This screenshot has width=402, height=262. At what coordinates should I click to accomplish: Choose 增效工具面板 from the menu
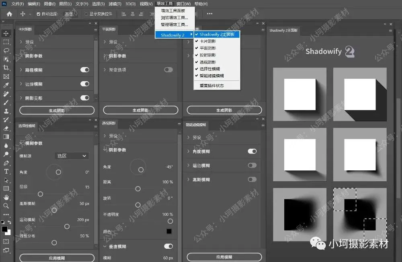[x=173, y=10]
